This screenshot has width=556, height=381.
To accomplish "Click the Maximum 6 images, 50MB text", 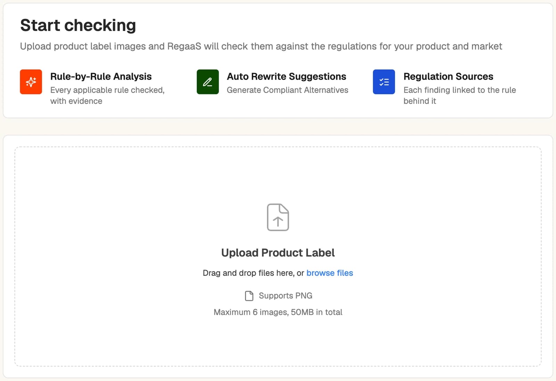I will (278, 312).
